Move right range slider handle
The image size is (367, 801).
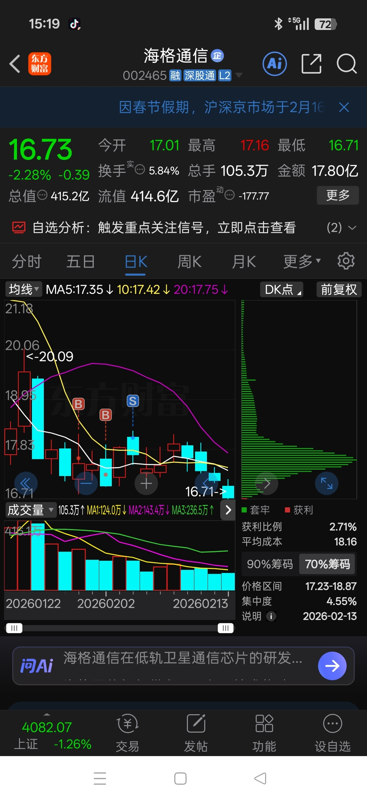coord(226,628)
